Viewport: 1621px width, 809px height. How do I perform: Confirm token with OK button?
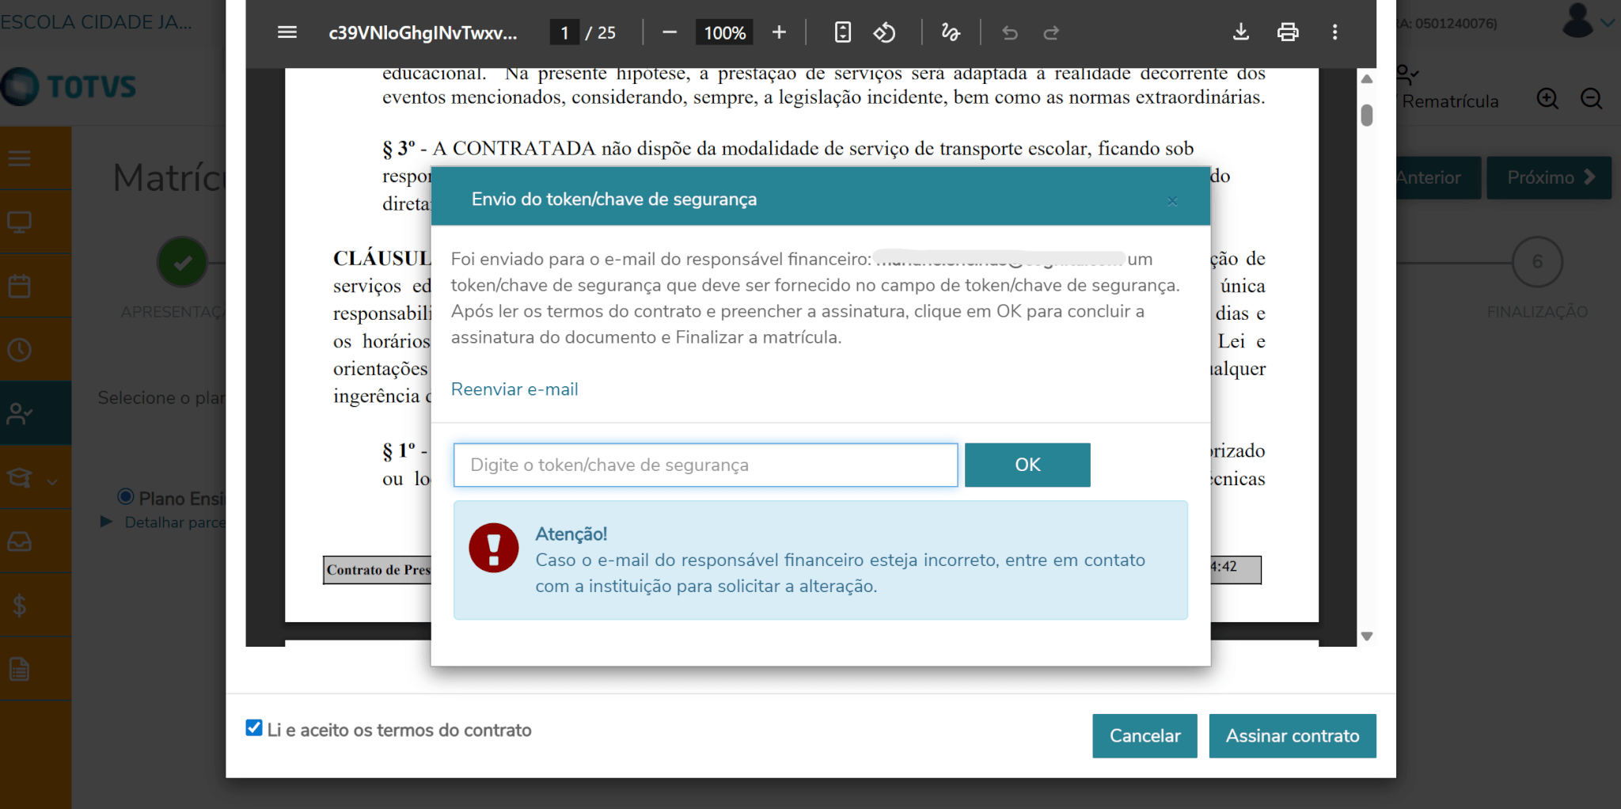click(x=1027, y=465)
